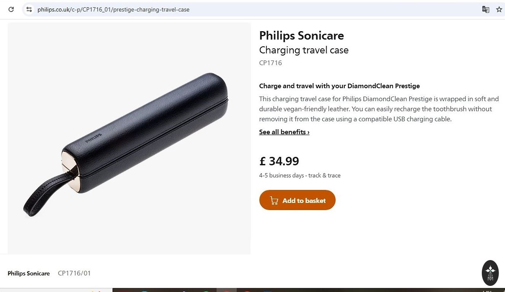Screen dimensions: 505x292
Task: Click the basket cart icon
Action: (x=274, y=200)
